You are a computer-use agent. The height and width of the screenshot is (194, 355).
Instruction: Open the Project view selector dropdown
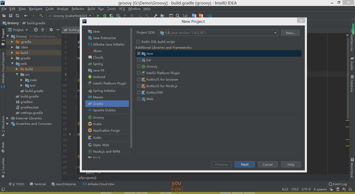point(18,30)
